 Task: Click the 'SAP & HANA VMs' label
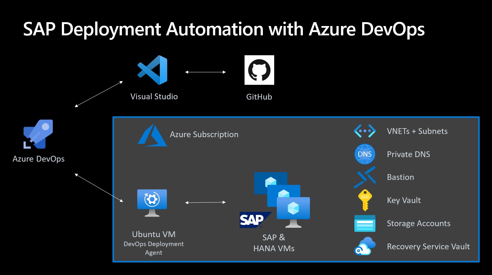(274, 243)
